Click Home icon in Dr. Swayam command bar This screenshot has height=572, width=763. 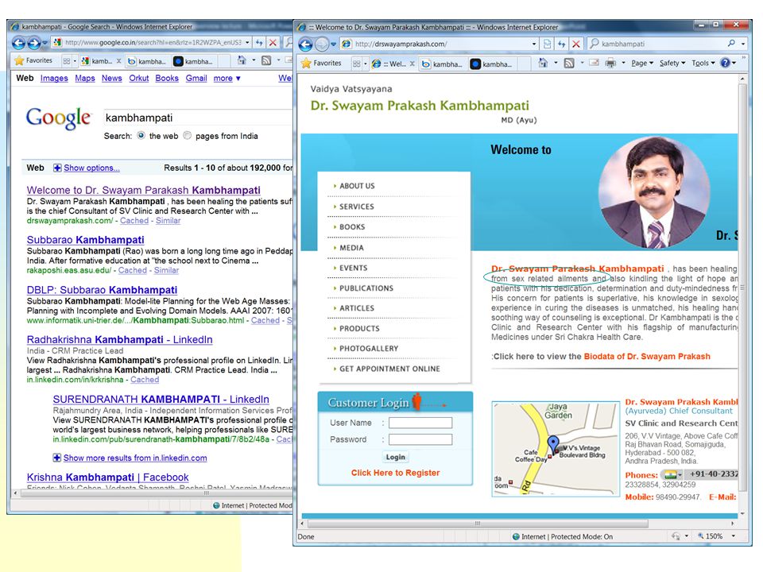543,63
